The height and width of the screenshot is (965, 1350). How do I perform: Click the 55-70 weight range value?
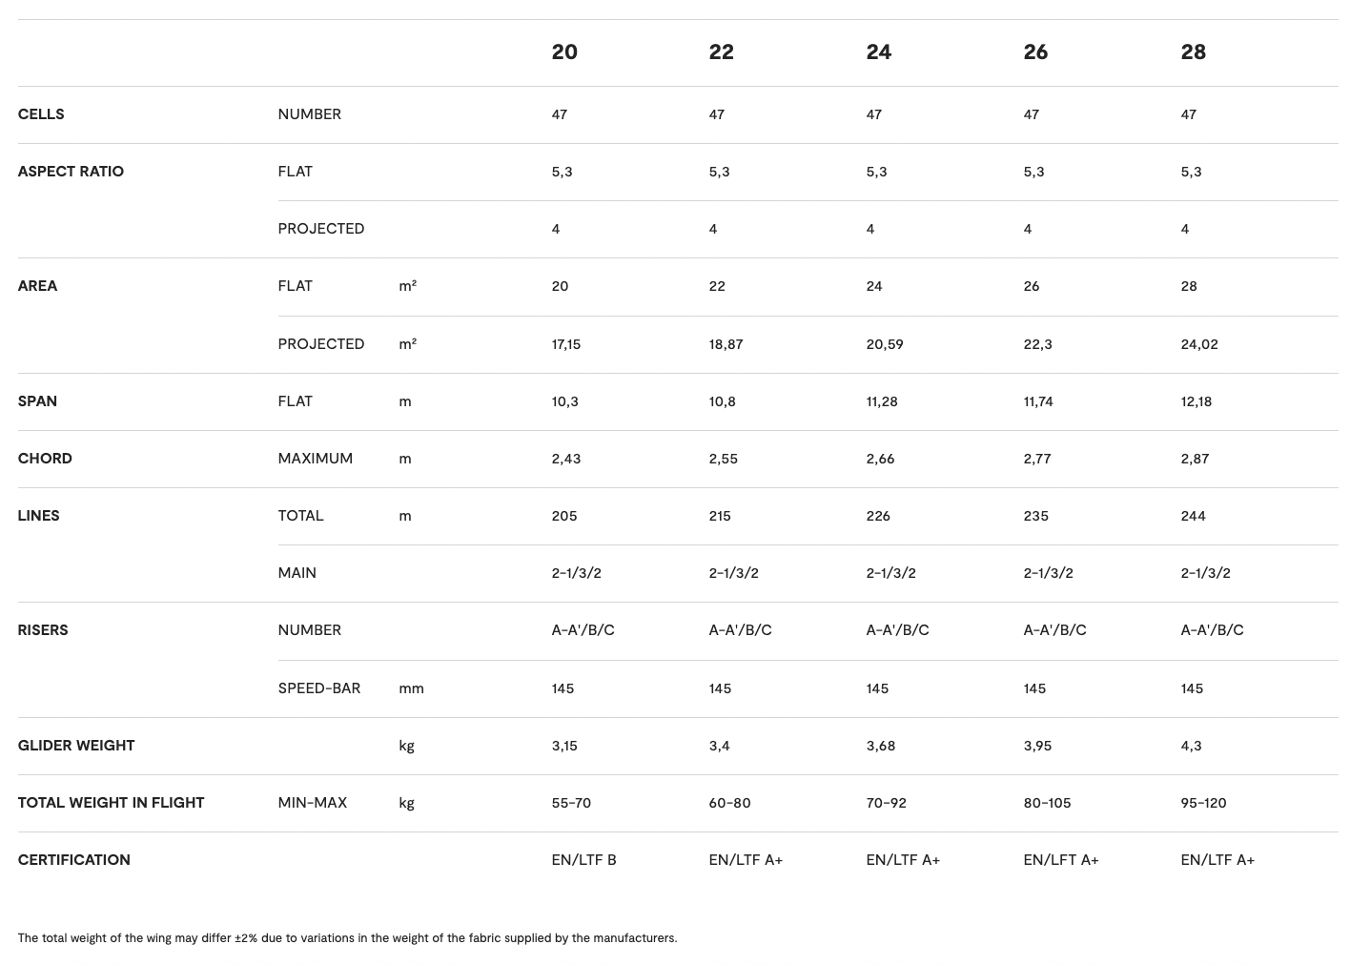pyautogui.click(x=571, y=803)
